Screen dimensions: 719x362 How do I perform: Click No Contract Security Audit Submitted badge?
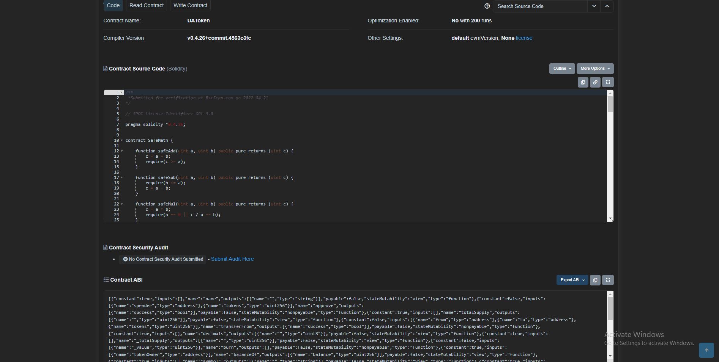click(163, 259)
